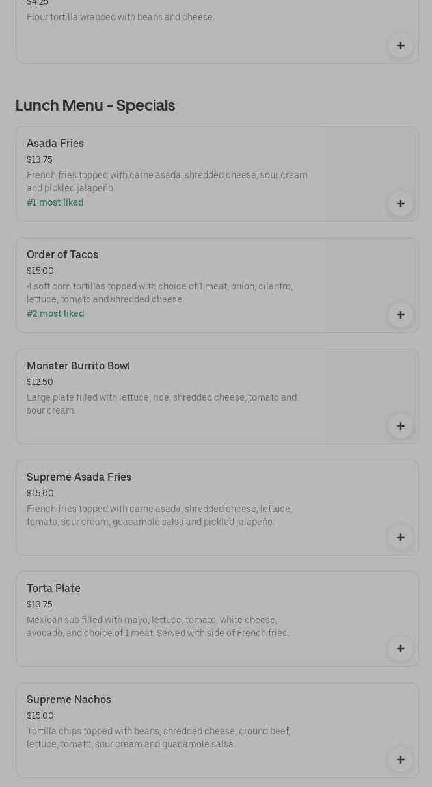Add Supreme Asada Fries to order
Viewport: 432px width, 787px height.
point(400,537)
